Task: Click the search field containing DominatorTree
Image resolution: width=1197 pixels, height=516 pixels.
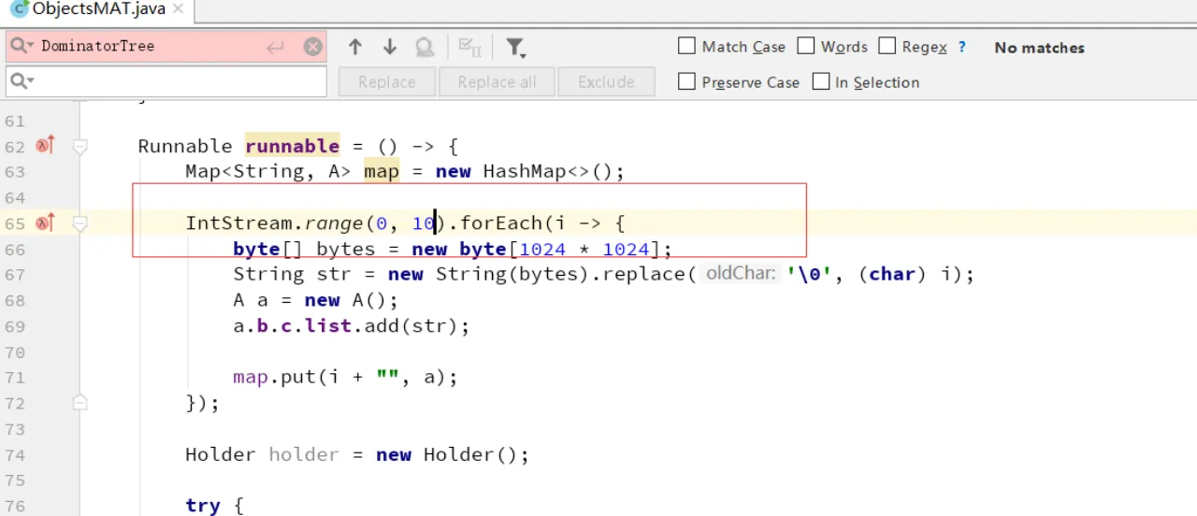Action: point(166,47)
